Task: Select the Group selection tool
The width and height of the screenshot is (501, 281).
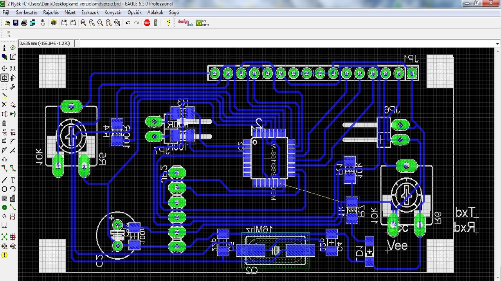Action: 4,87
